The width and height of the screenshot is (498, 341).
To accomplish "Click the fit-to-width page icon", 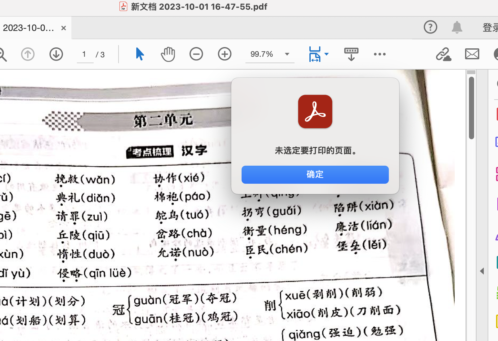I will [315, 54].
